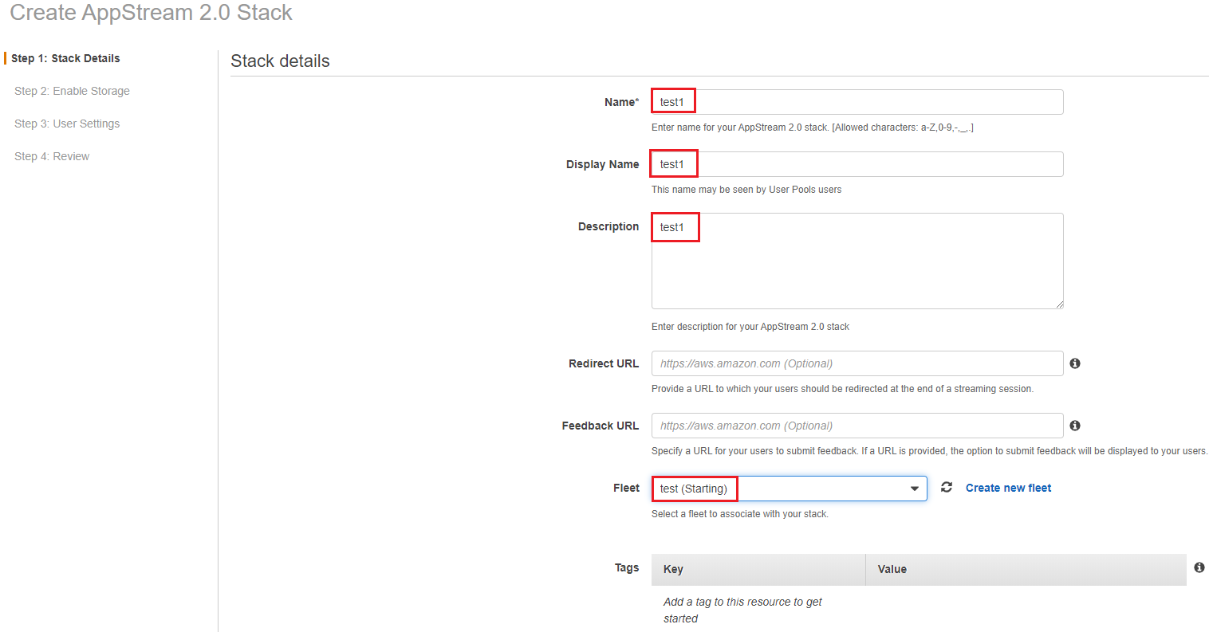Click the Display Name input field
This screenshot has height=632, width=1209.
tap(857, 164)
